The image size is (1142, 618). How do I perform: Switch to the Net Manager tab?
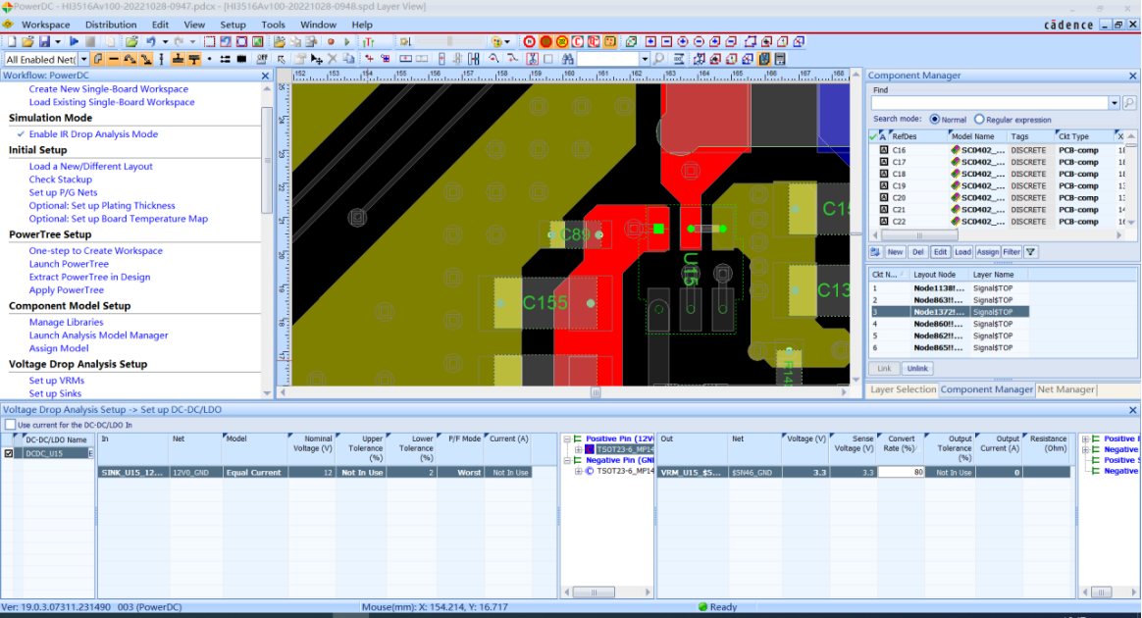pos(1066,389)
